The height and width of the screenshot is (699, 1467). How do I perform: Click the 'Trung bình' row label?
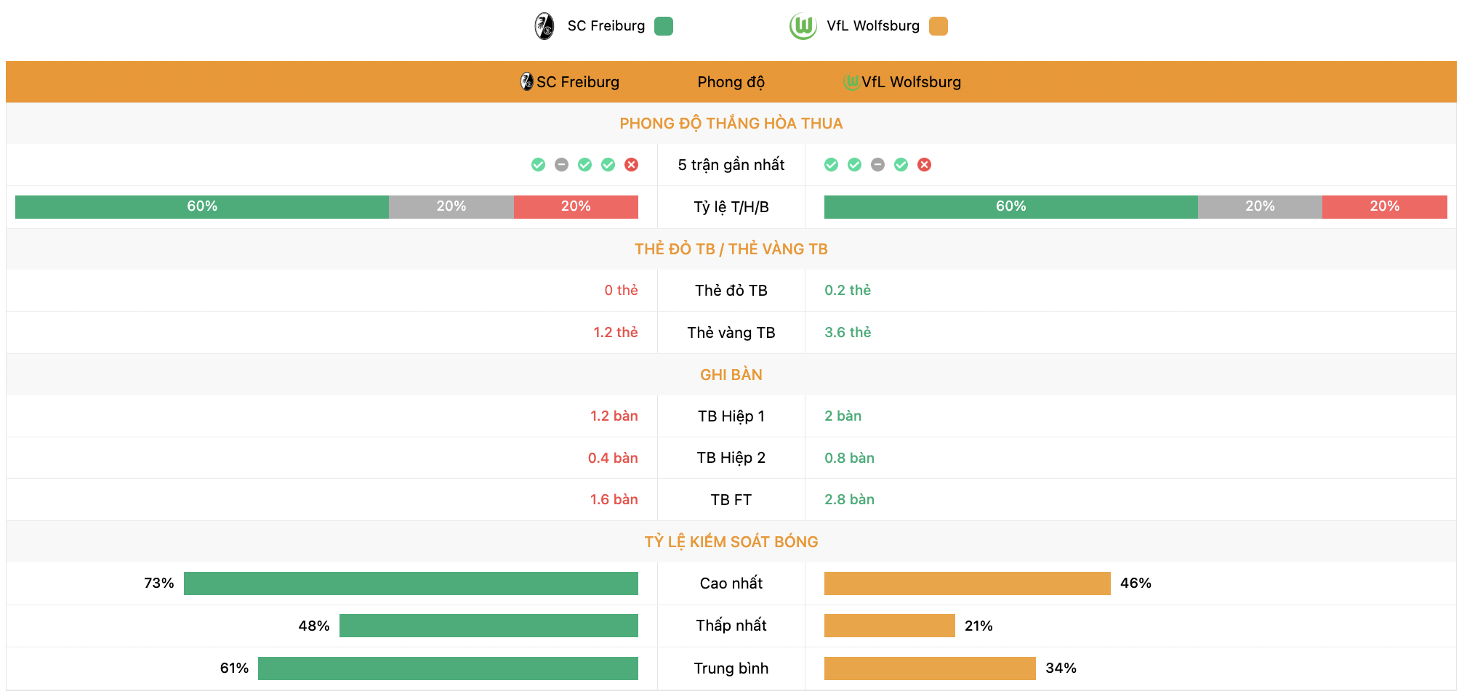pyautogui.click(x=731, y=668)
